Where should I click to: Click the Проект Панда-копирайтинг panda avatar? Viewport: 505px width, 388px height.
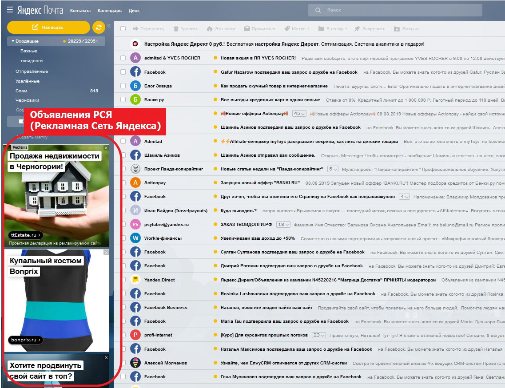pyautogui.click(x=135, y=169)
